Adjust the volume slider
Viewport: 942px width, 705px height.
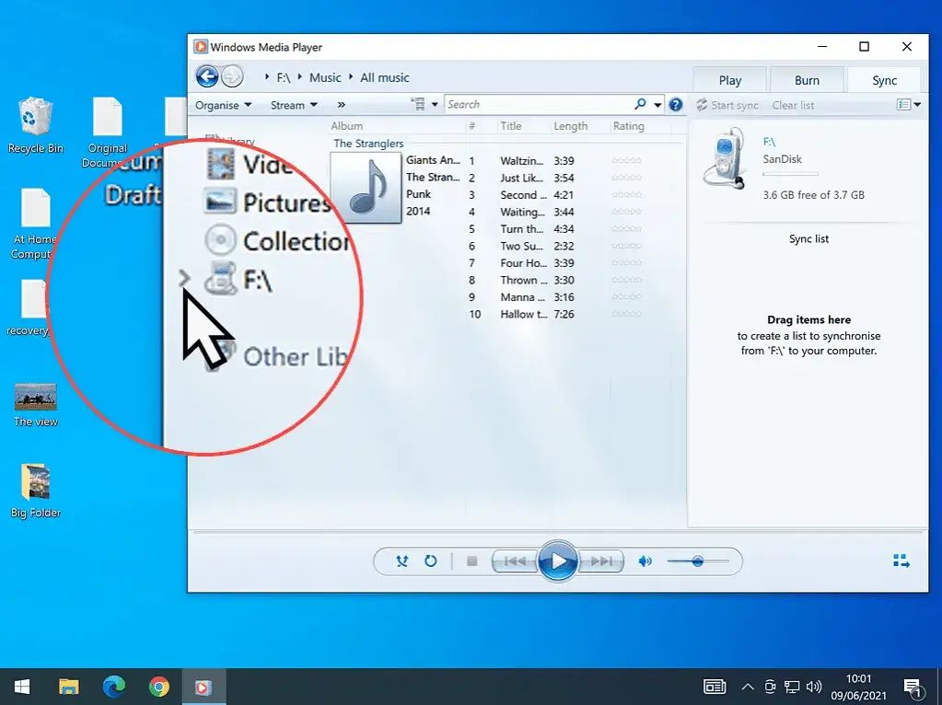click(698, 560)
